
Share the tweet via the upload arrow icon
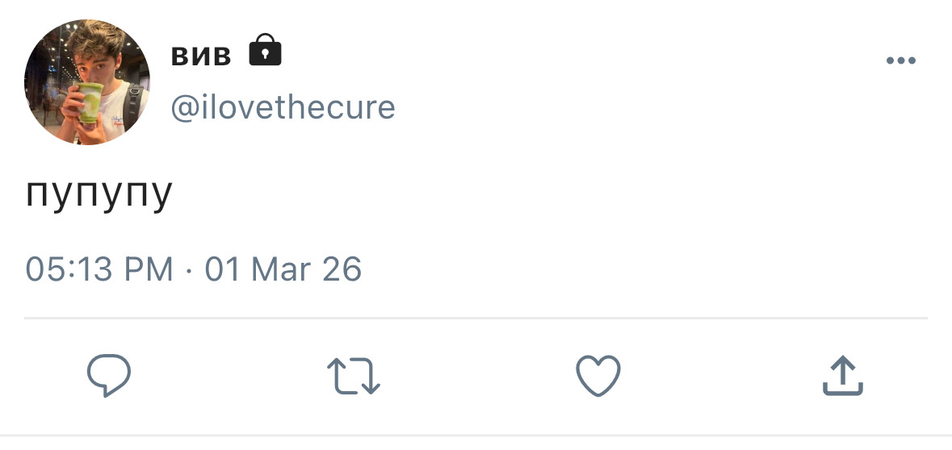[843, 377]
